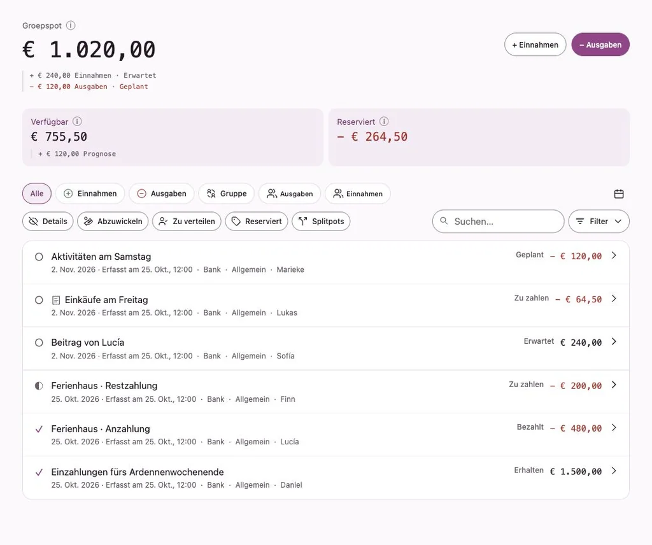Open the Einkäufe am Freitag entry
This screenshot has width=652, height=545.
pyautogui.click(x=326, y=306)
